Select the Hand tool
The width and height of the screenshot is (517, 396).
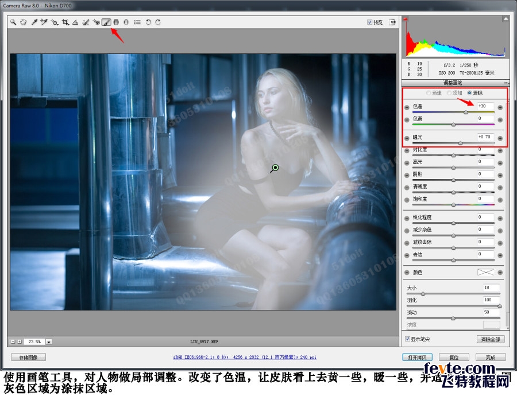coord(24,23)
